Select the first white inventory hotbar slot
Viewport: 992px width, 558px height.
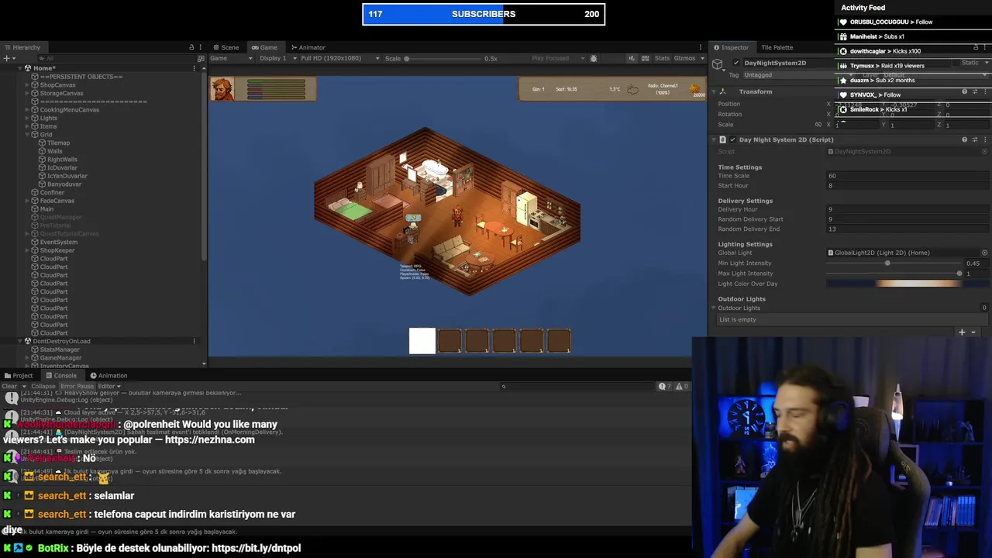pos(422,341)
